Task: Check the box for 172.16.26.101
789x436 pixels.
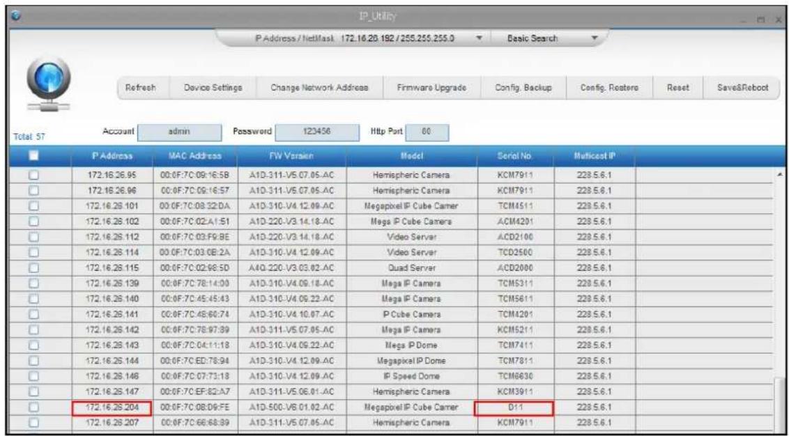Action: [33, 205]
